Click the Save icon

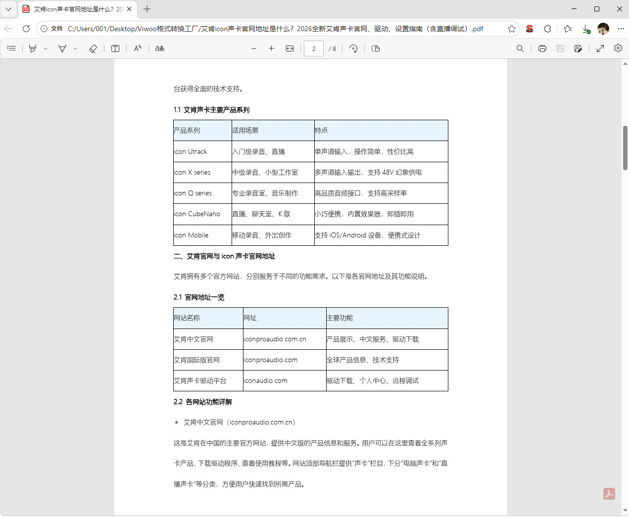coord(560,48)
